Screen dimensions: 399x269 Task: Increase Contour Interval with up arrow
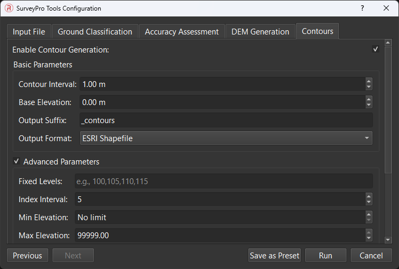tap(369, 81)
